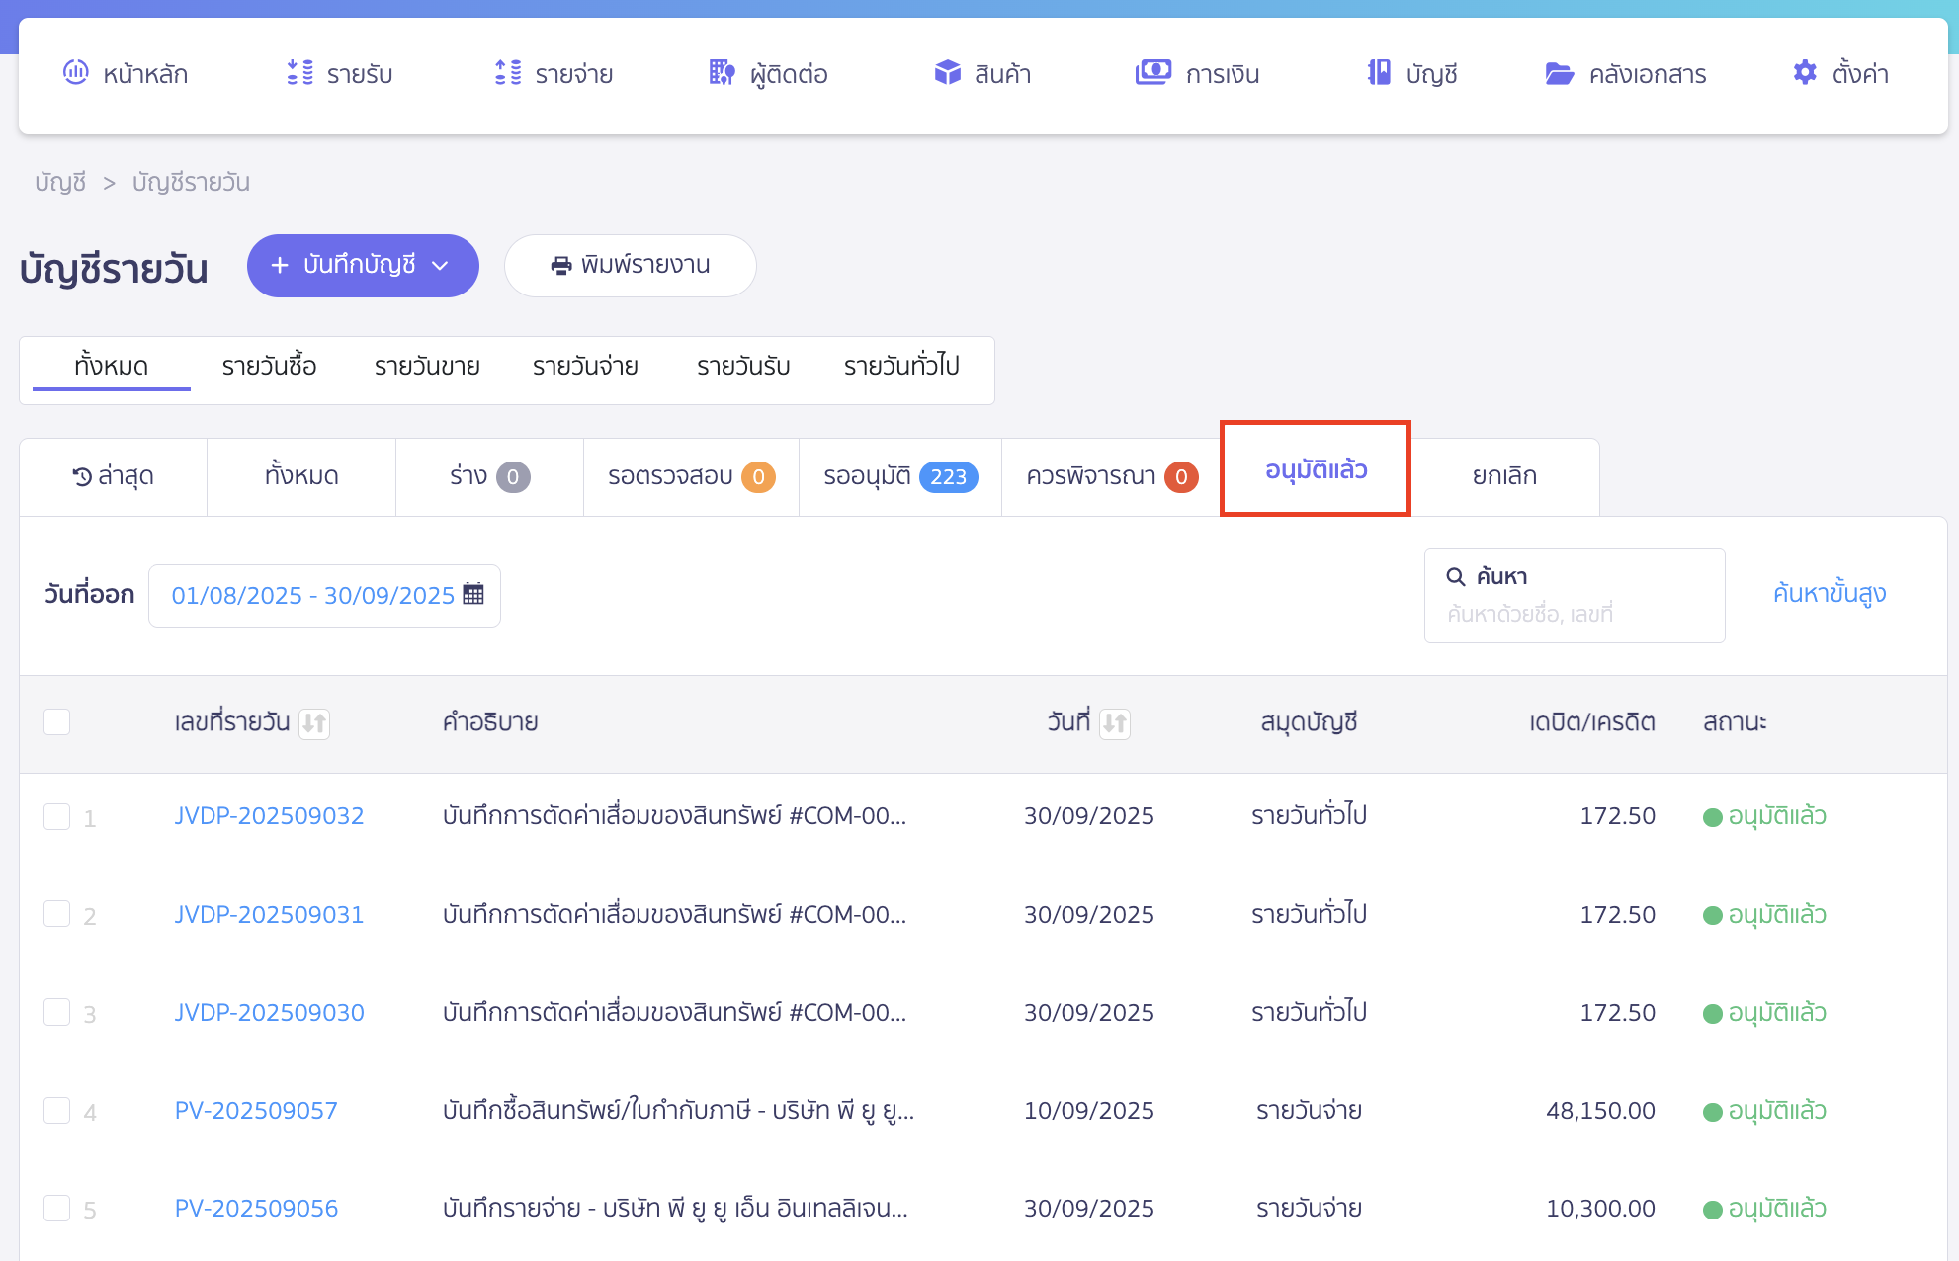This screenshot has height=1261, width=1959.
Task: Select the รายรับ income menu icon
Action: tap(298, 73)
